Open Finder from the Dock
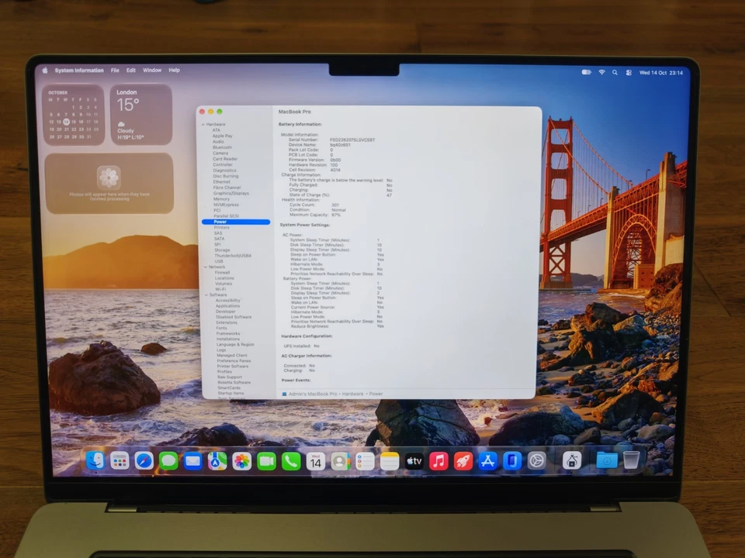745x558 pixels. tap(95, 460)
